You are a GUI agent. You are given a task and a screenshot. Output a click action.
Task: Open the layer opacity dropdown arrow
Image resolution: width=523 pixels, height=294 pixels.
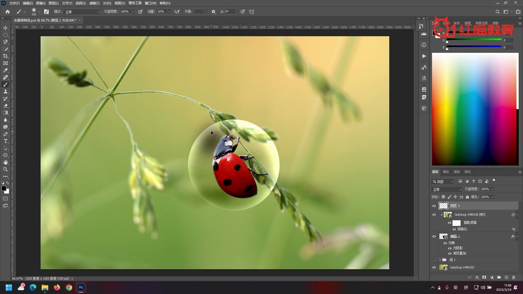(493, 189)
